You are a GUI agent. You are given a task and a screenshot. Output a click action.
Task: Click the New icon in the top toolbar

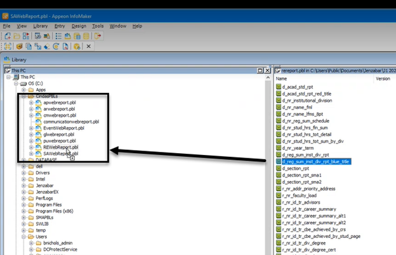coord(8,36)
